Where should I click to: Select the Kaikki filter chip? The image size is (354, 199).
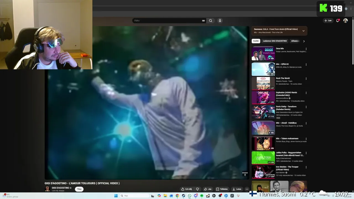pos(256,41)
